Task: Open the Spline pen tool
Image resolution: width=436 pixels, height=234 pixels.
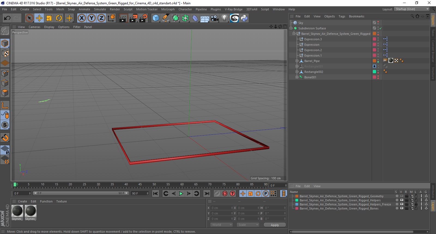Action: coord(165,18)
